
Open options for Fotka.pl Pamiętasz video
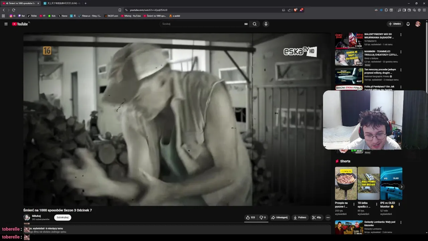point(401,87)
